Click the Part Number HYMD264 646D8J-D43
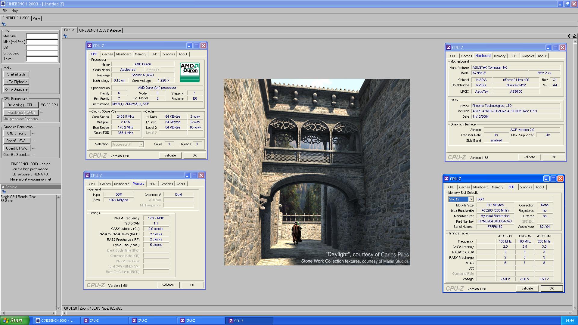Viewport: 578px width, 325px height. click(495, 221)
